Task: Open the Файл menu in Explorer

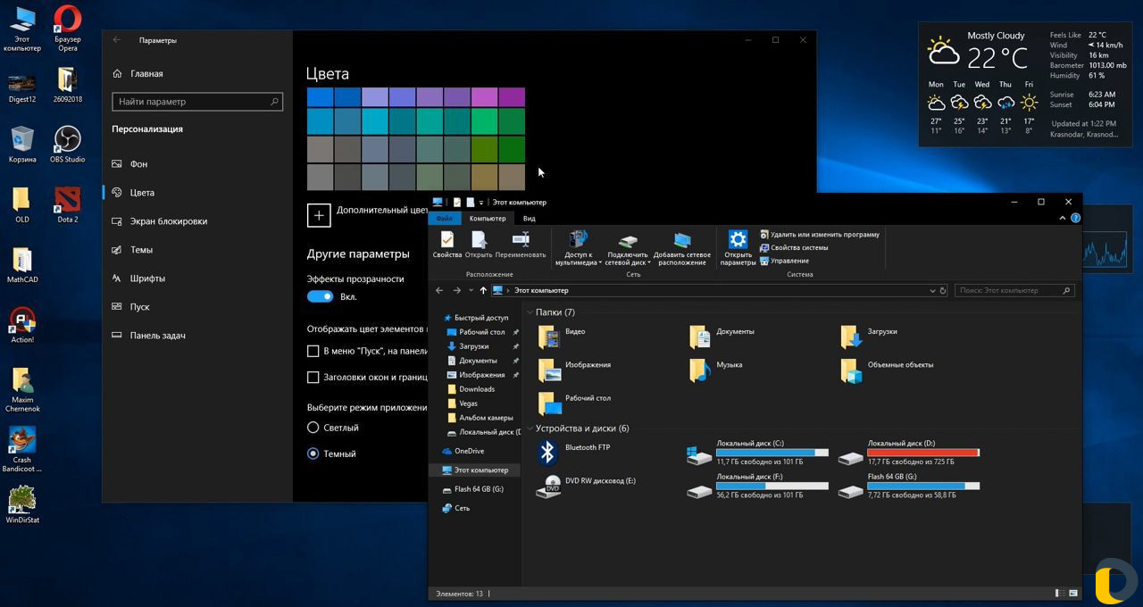Action: (445, 218)
